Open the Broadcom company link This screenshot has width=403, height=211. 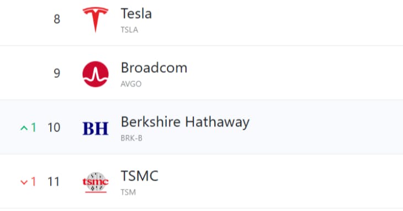click(x=154, y=68)
